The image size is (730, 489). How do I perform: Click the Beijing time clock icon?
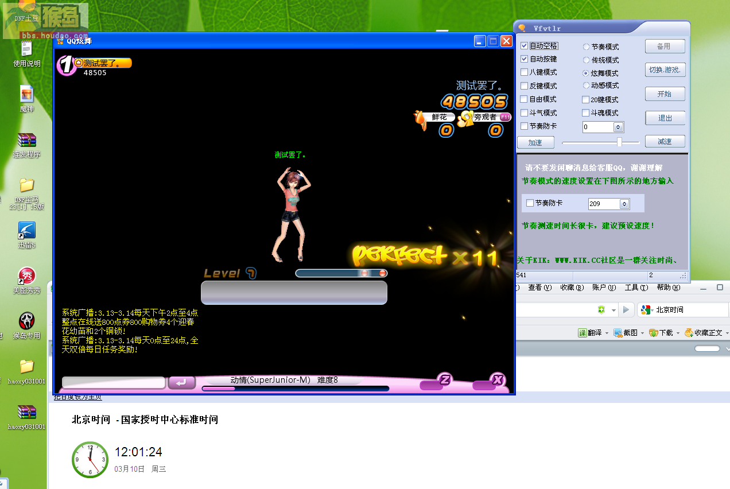pos(90,460)
